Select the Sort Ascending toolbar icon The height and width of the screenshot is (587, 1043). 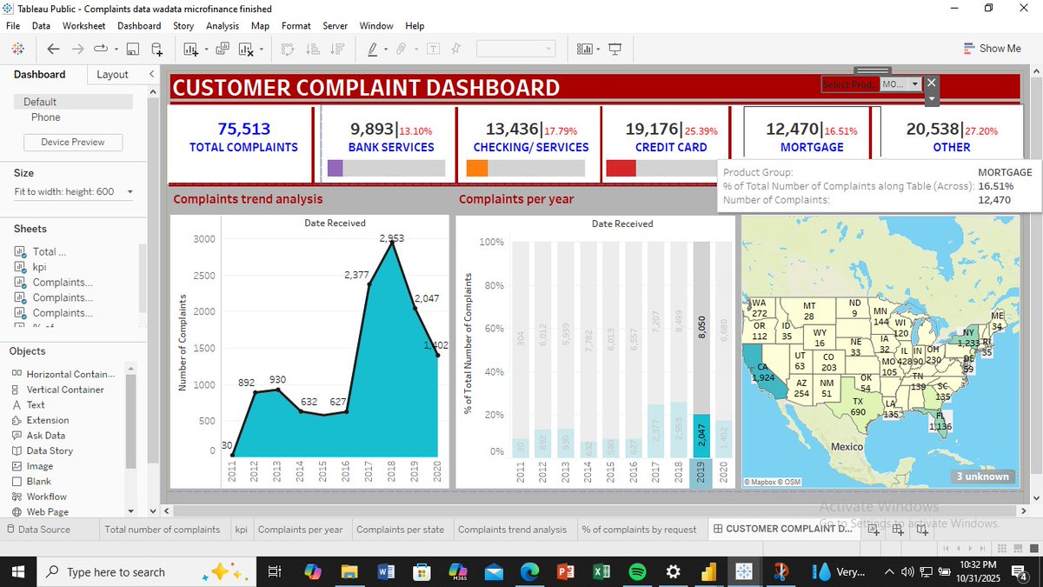[x=312, y=49]
